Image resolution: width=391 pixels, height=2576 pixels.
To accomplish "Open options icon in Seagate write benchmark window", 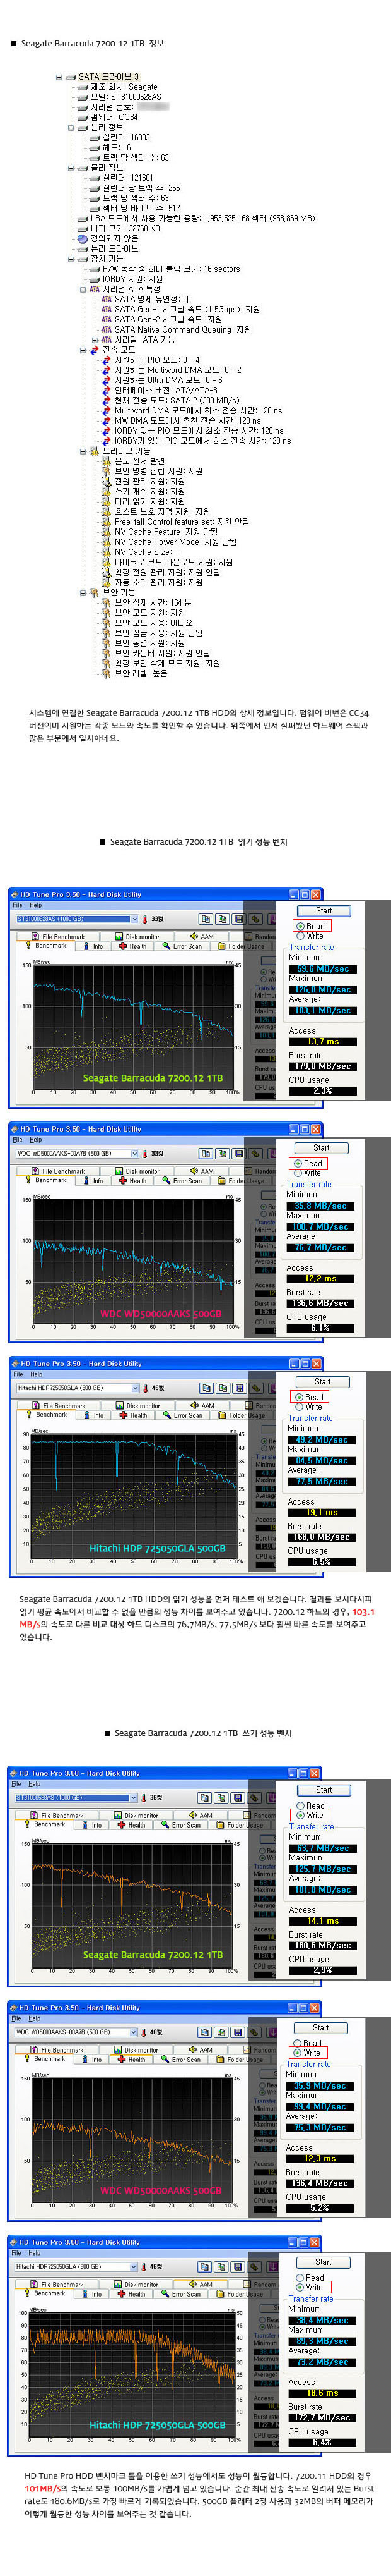I will pyautogui.click(x=254, y=1797).
